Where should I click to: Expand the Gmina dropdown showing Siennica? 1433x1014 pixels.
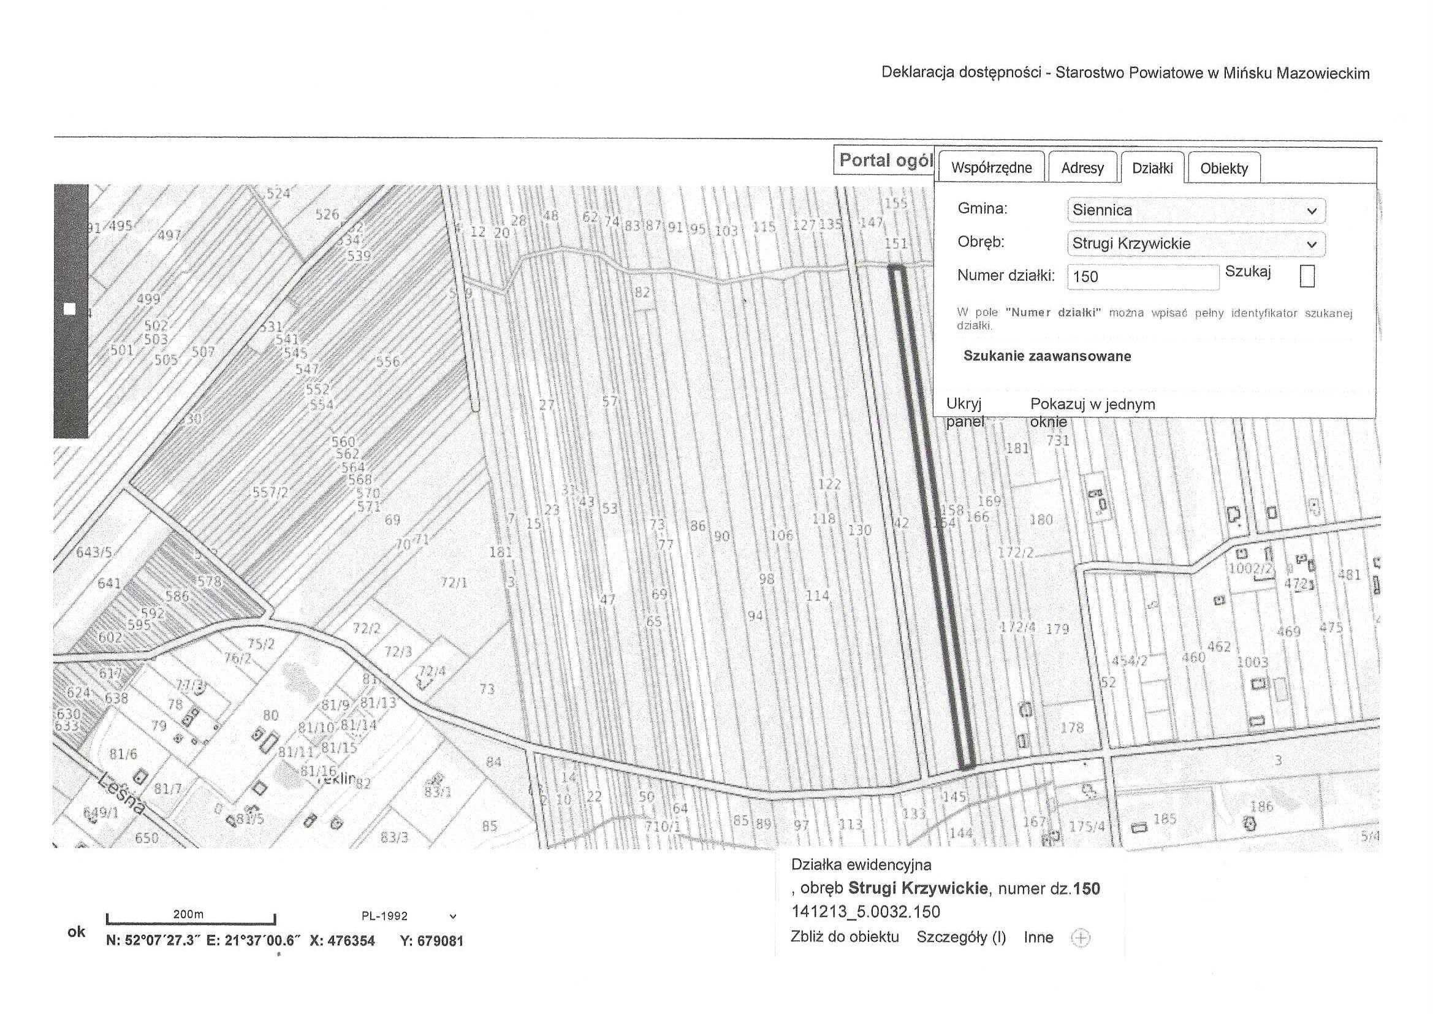click(1196, 210)
